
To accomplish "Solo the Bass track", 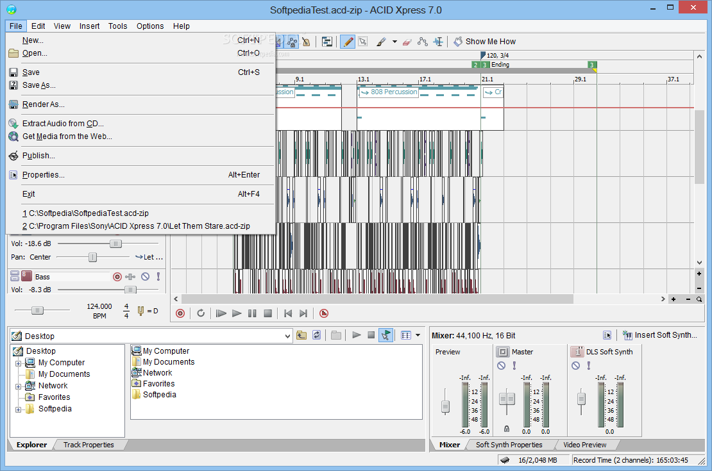I will pyautogui.click(x=158, y=277).
